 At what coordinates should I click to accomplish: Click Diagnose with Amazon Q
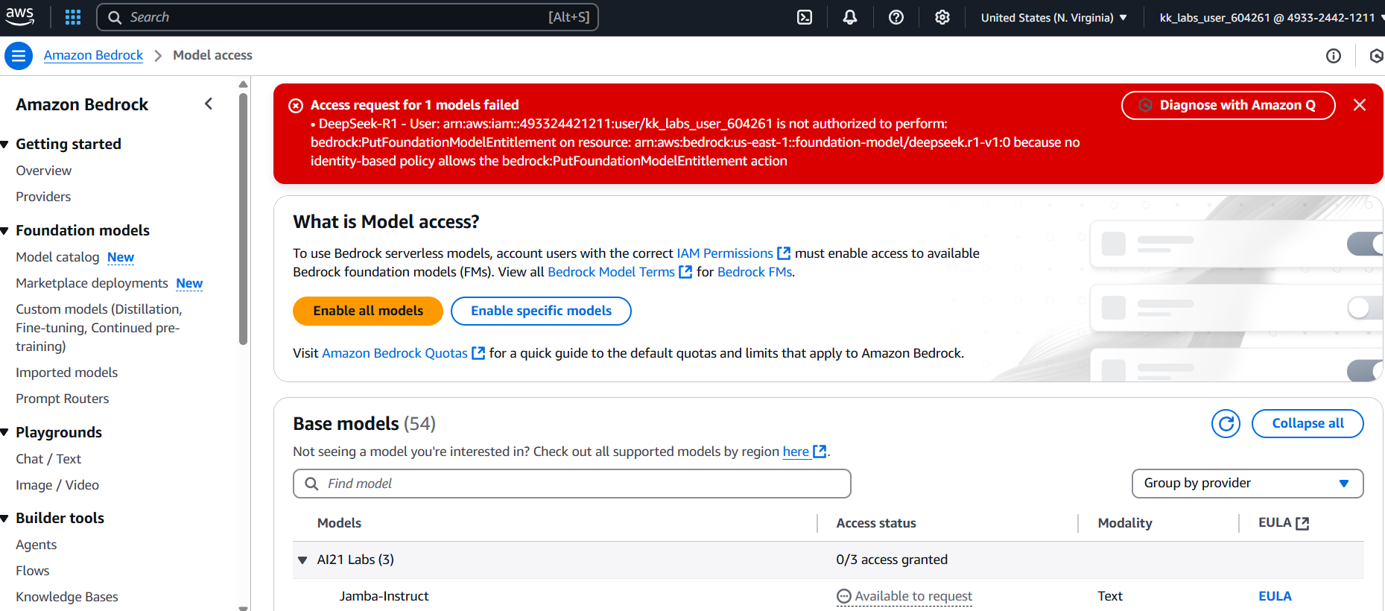pyautogui.click(x=1228, y=105)
